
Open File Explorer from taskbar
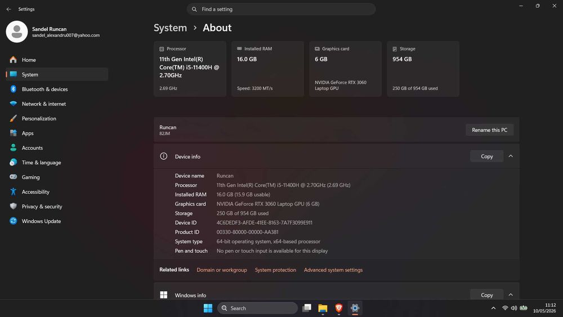click(323, 308)
